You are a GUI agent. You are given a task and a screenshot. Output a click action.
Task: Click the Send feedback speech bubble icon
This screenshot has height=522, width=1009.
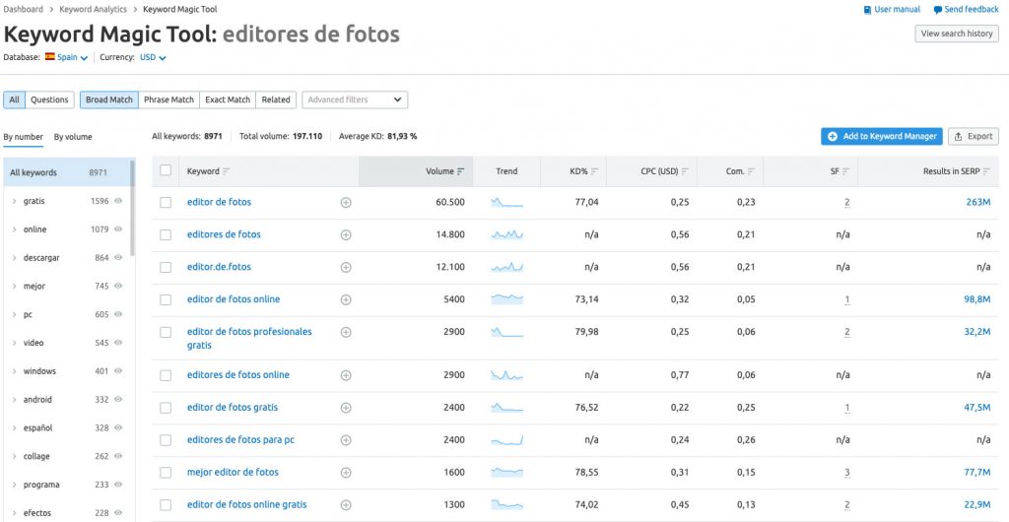coord(938,10)
